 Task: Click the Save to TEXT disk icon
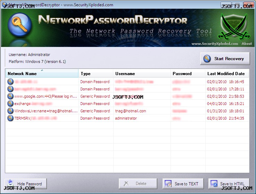click(168, 184)
